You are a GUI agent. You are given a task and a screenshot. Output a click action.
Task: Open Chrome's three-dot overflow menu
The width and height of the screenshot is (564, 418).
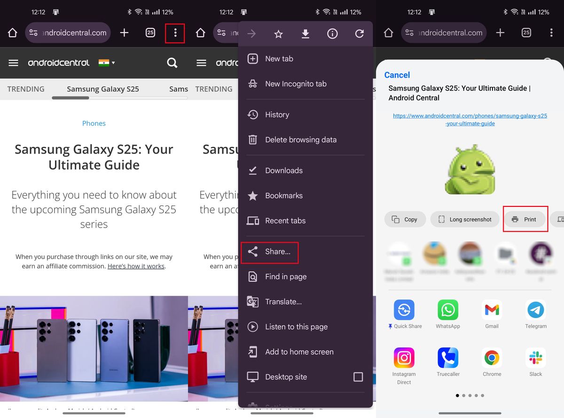pos(175,33)
